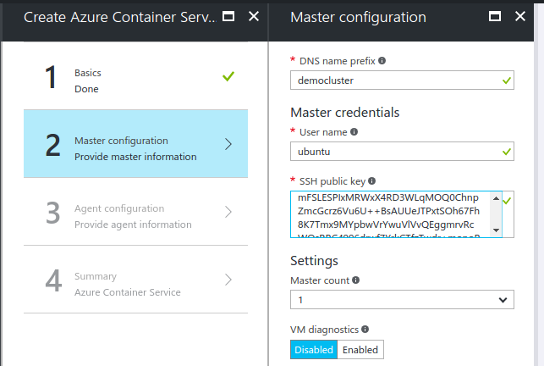Screen dimensions: 544x366
Task: Click SSH key box scroll down arrow
Action: (x=496, y=230)
